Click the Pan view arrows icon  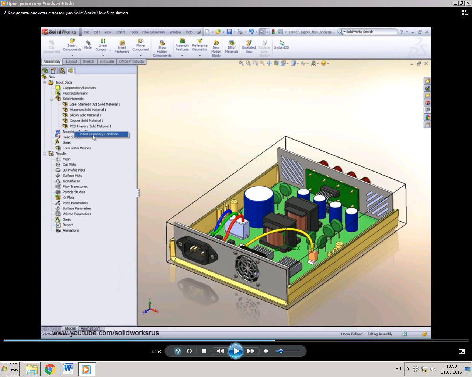[x=269, y=63]
